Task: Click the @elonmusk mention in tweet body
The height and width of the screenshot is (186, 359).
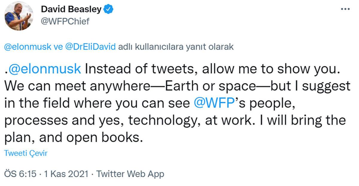Action: [44, 69]
